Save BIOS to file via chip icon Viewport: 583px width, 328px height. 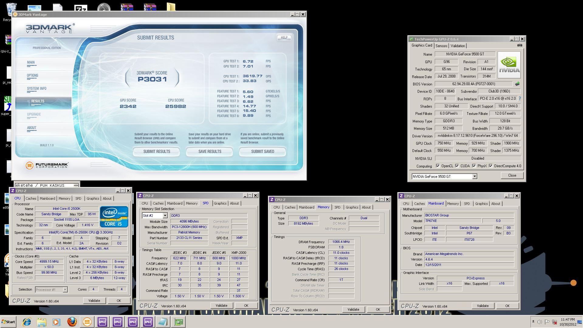(x=517, y=84)
